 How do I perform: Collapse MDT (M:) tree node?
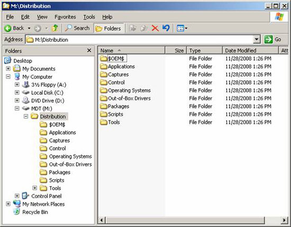tap(17, 108)
